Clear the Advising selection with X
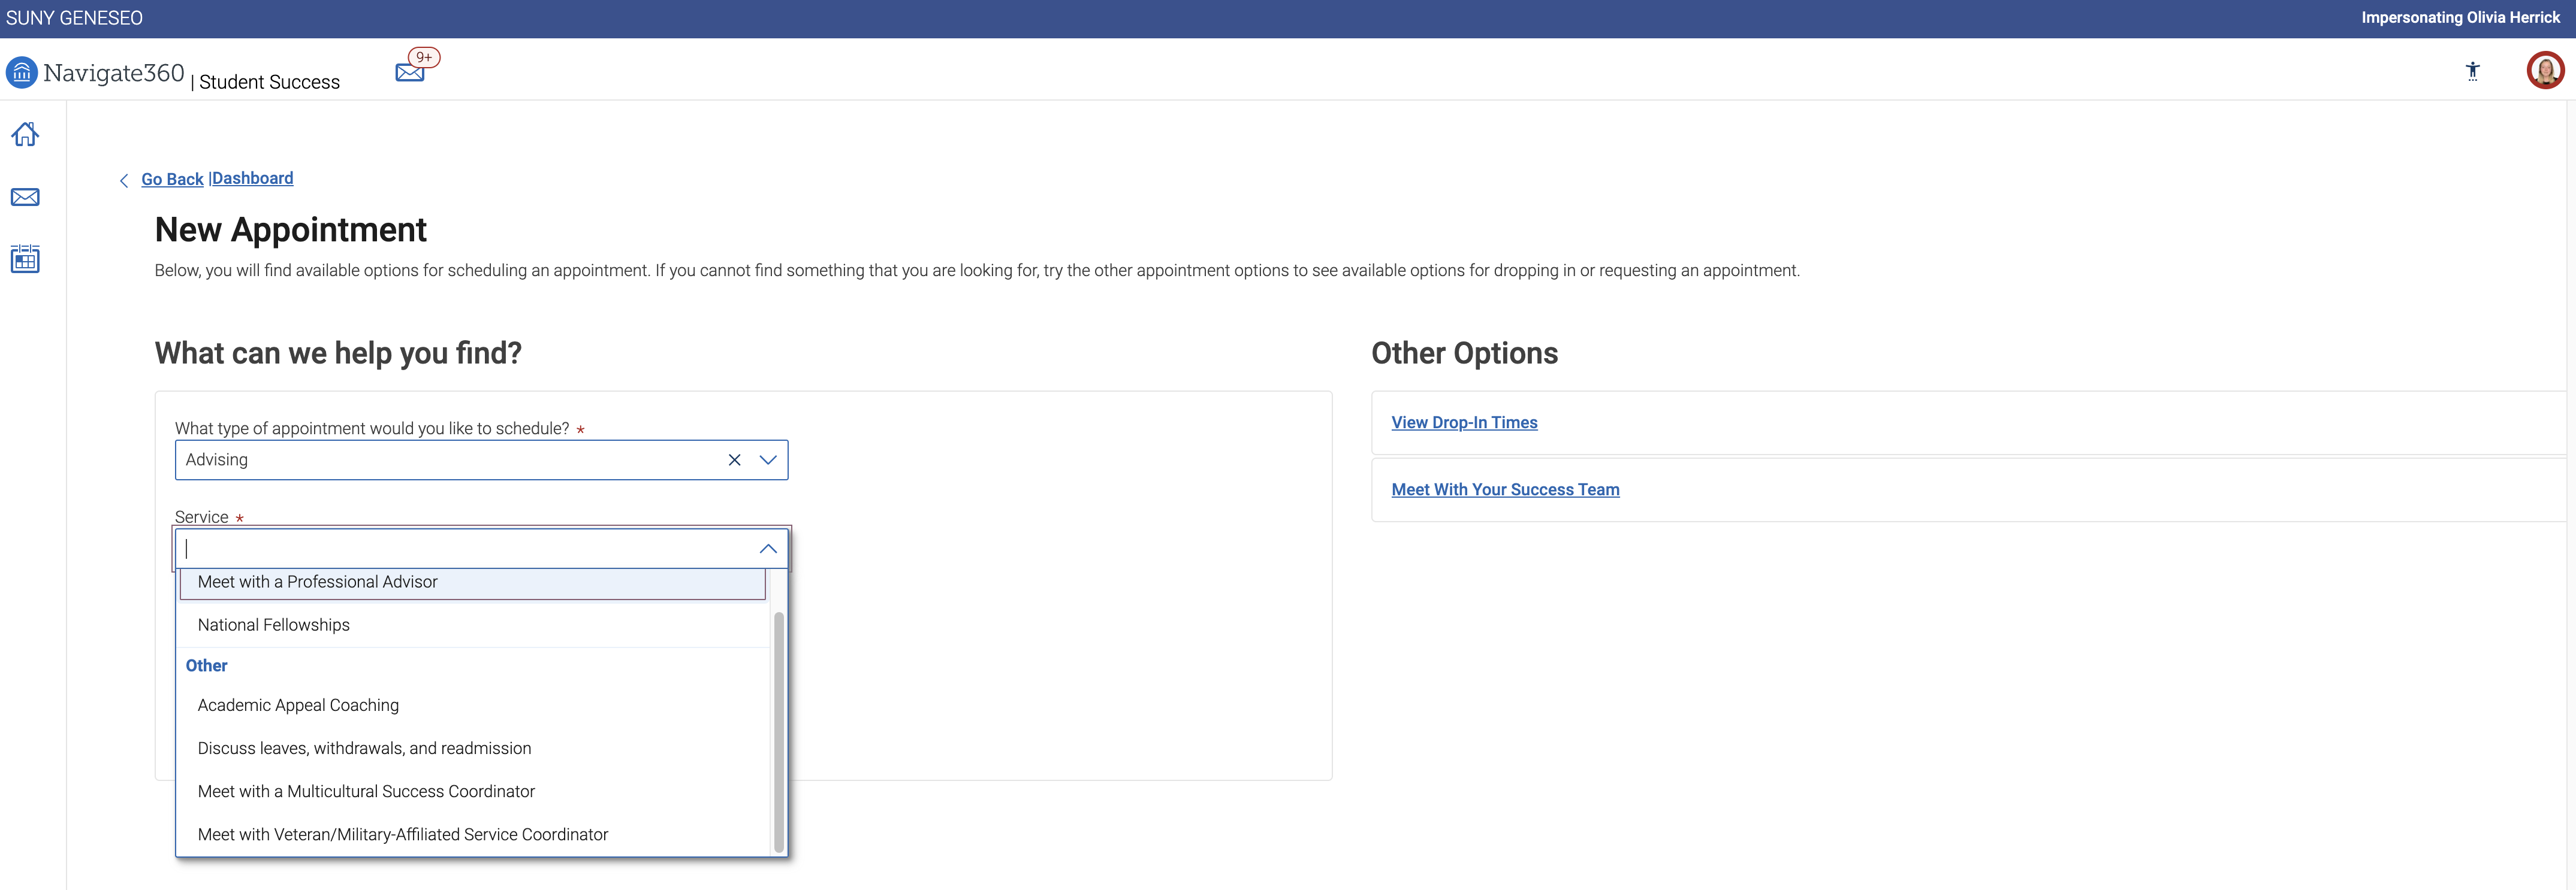Image resolution: width=2576 pixels, height=890 pixels. tap(734, 459)
